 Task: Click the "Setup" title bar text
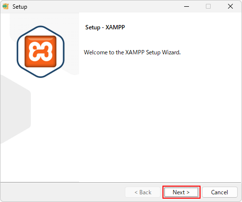tap(20, 7)
